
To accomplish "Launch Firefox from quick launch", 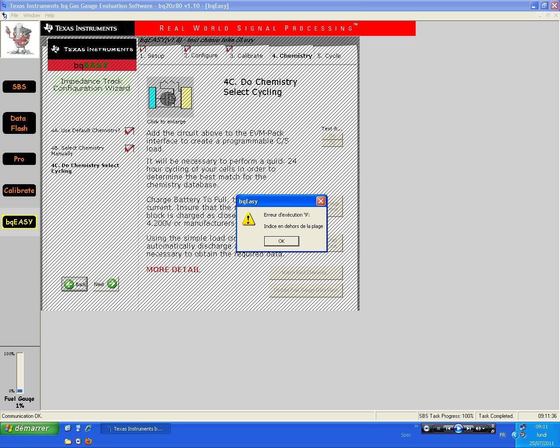I will (x=88, y=441).
